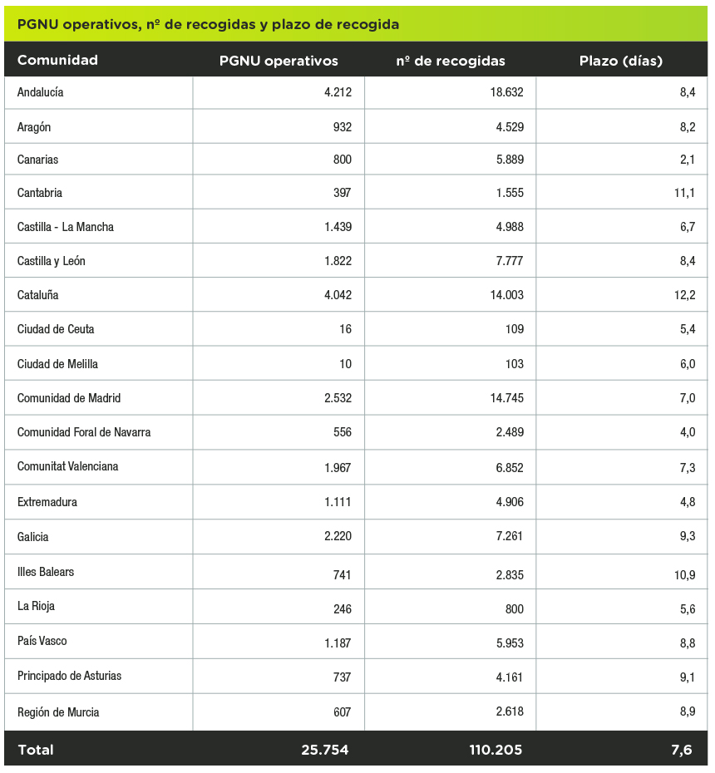Image resolution: width=715 pixels, height=773 pixels.
Task: Click the table title about PGNU operativos
Action: [x=208, y=24]
